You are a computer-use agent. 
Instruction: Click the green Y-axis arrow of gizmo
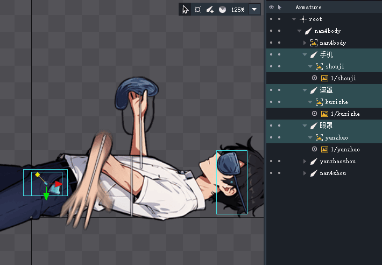(x=46, y=196)
